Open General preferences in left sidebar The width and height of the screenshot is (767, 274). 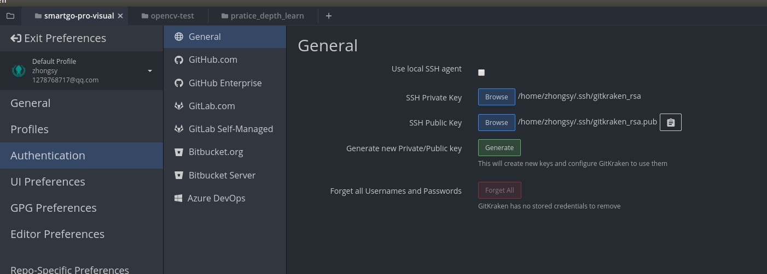(82, 103)
